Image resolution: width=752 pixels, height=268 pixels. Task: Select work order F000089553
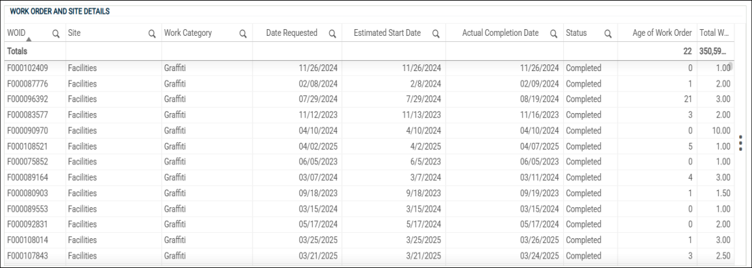pos(27,209)
